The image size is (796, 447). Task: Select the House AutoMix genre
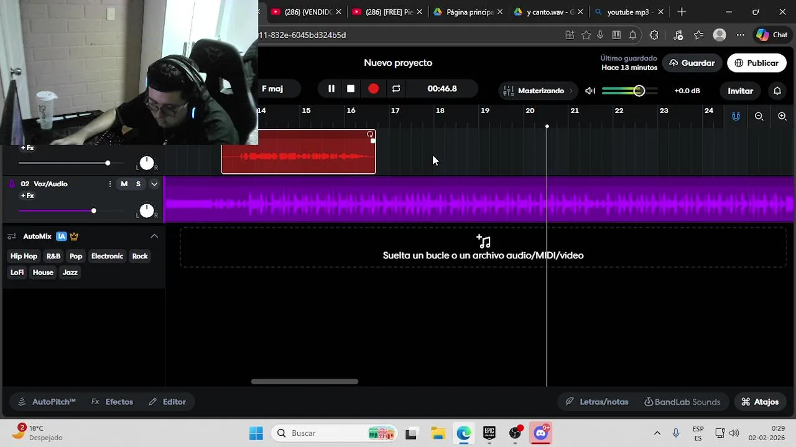click(x=43, y=272)
